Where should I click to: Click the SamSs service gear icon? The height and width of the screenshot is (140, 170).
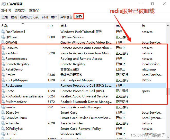tap(3, 107)
